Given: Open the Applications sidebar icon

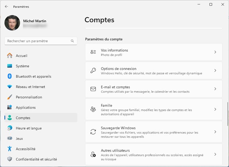Looking at the screenshot, I should tap(10, 107).
